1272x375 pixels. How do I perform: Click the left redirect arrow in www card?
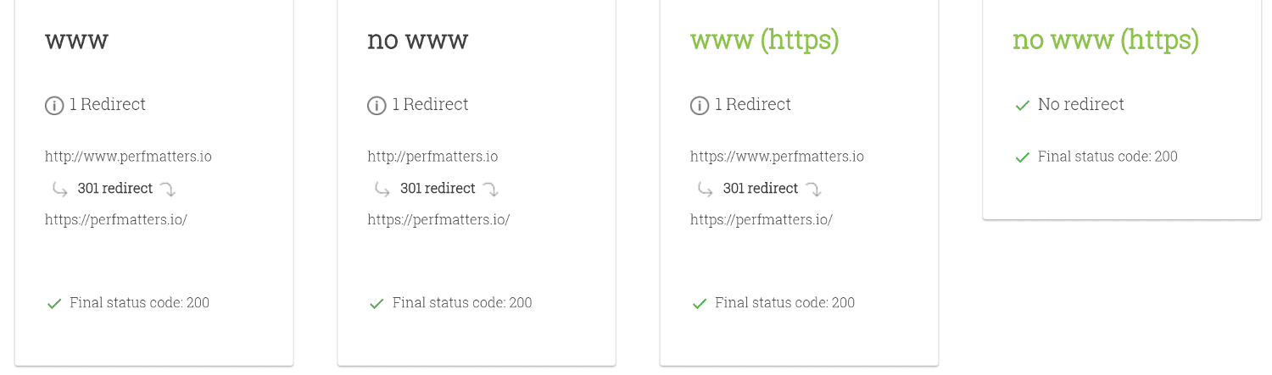click(x=59, y=189)
